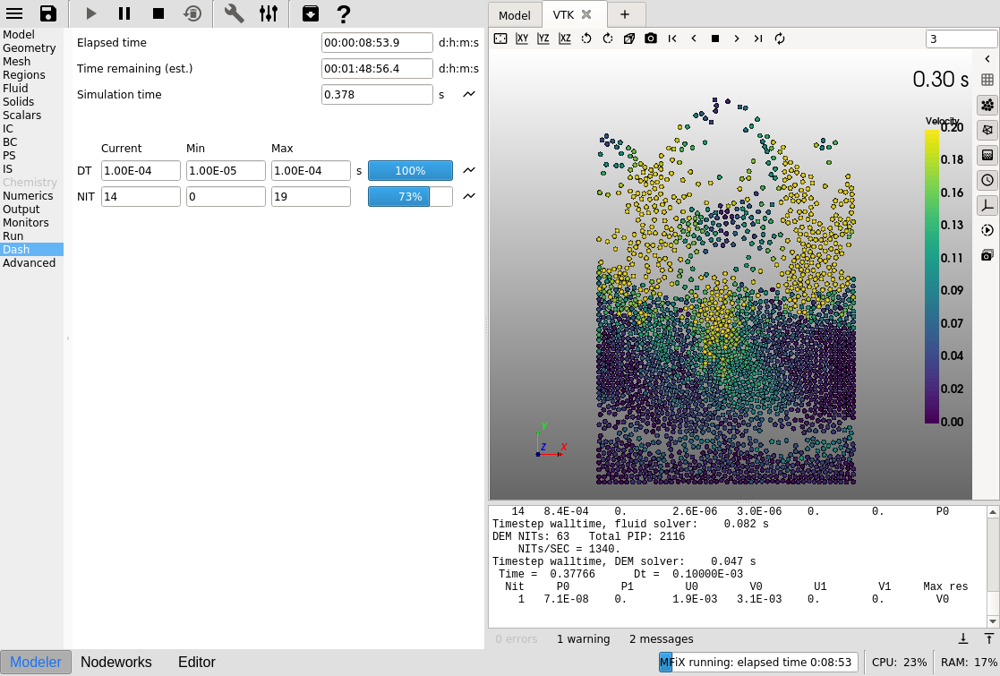Viewport: 1000px width, 676px height.
Task: Save the project with the floppy disk icon
Action: click(48, 13)
